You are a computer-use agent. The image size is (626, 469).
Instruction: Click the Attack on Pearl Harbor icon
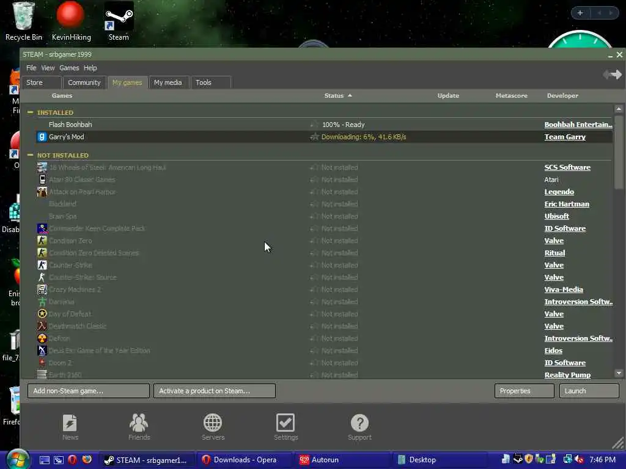point(42,192)
